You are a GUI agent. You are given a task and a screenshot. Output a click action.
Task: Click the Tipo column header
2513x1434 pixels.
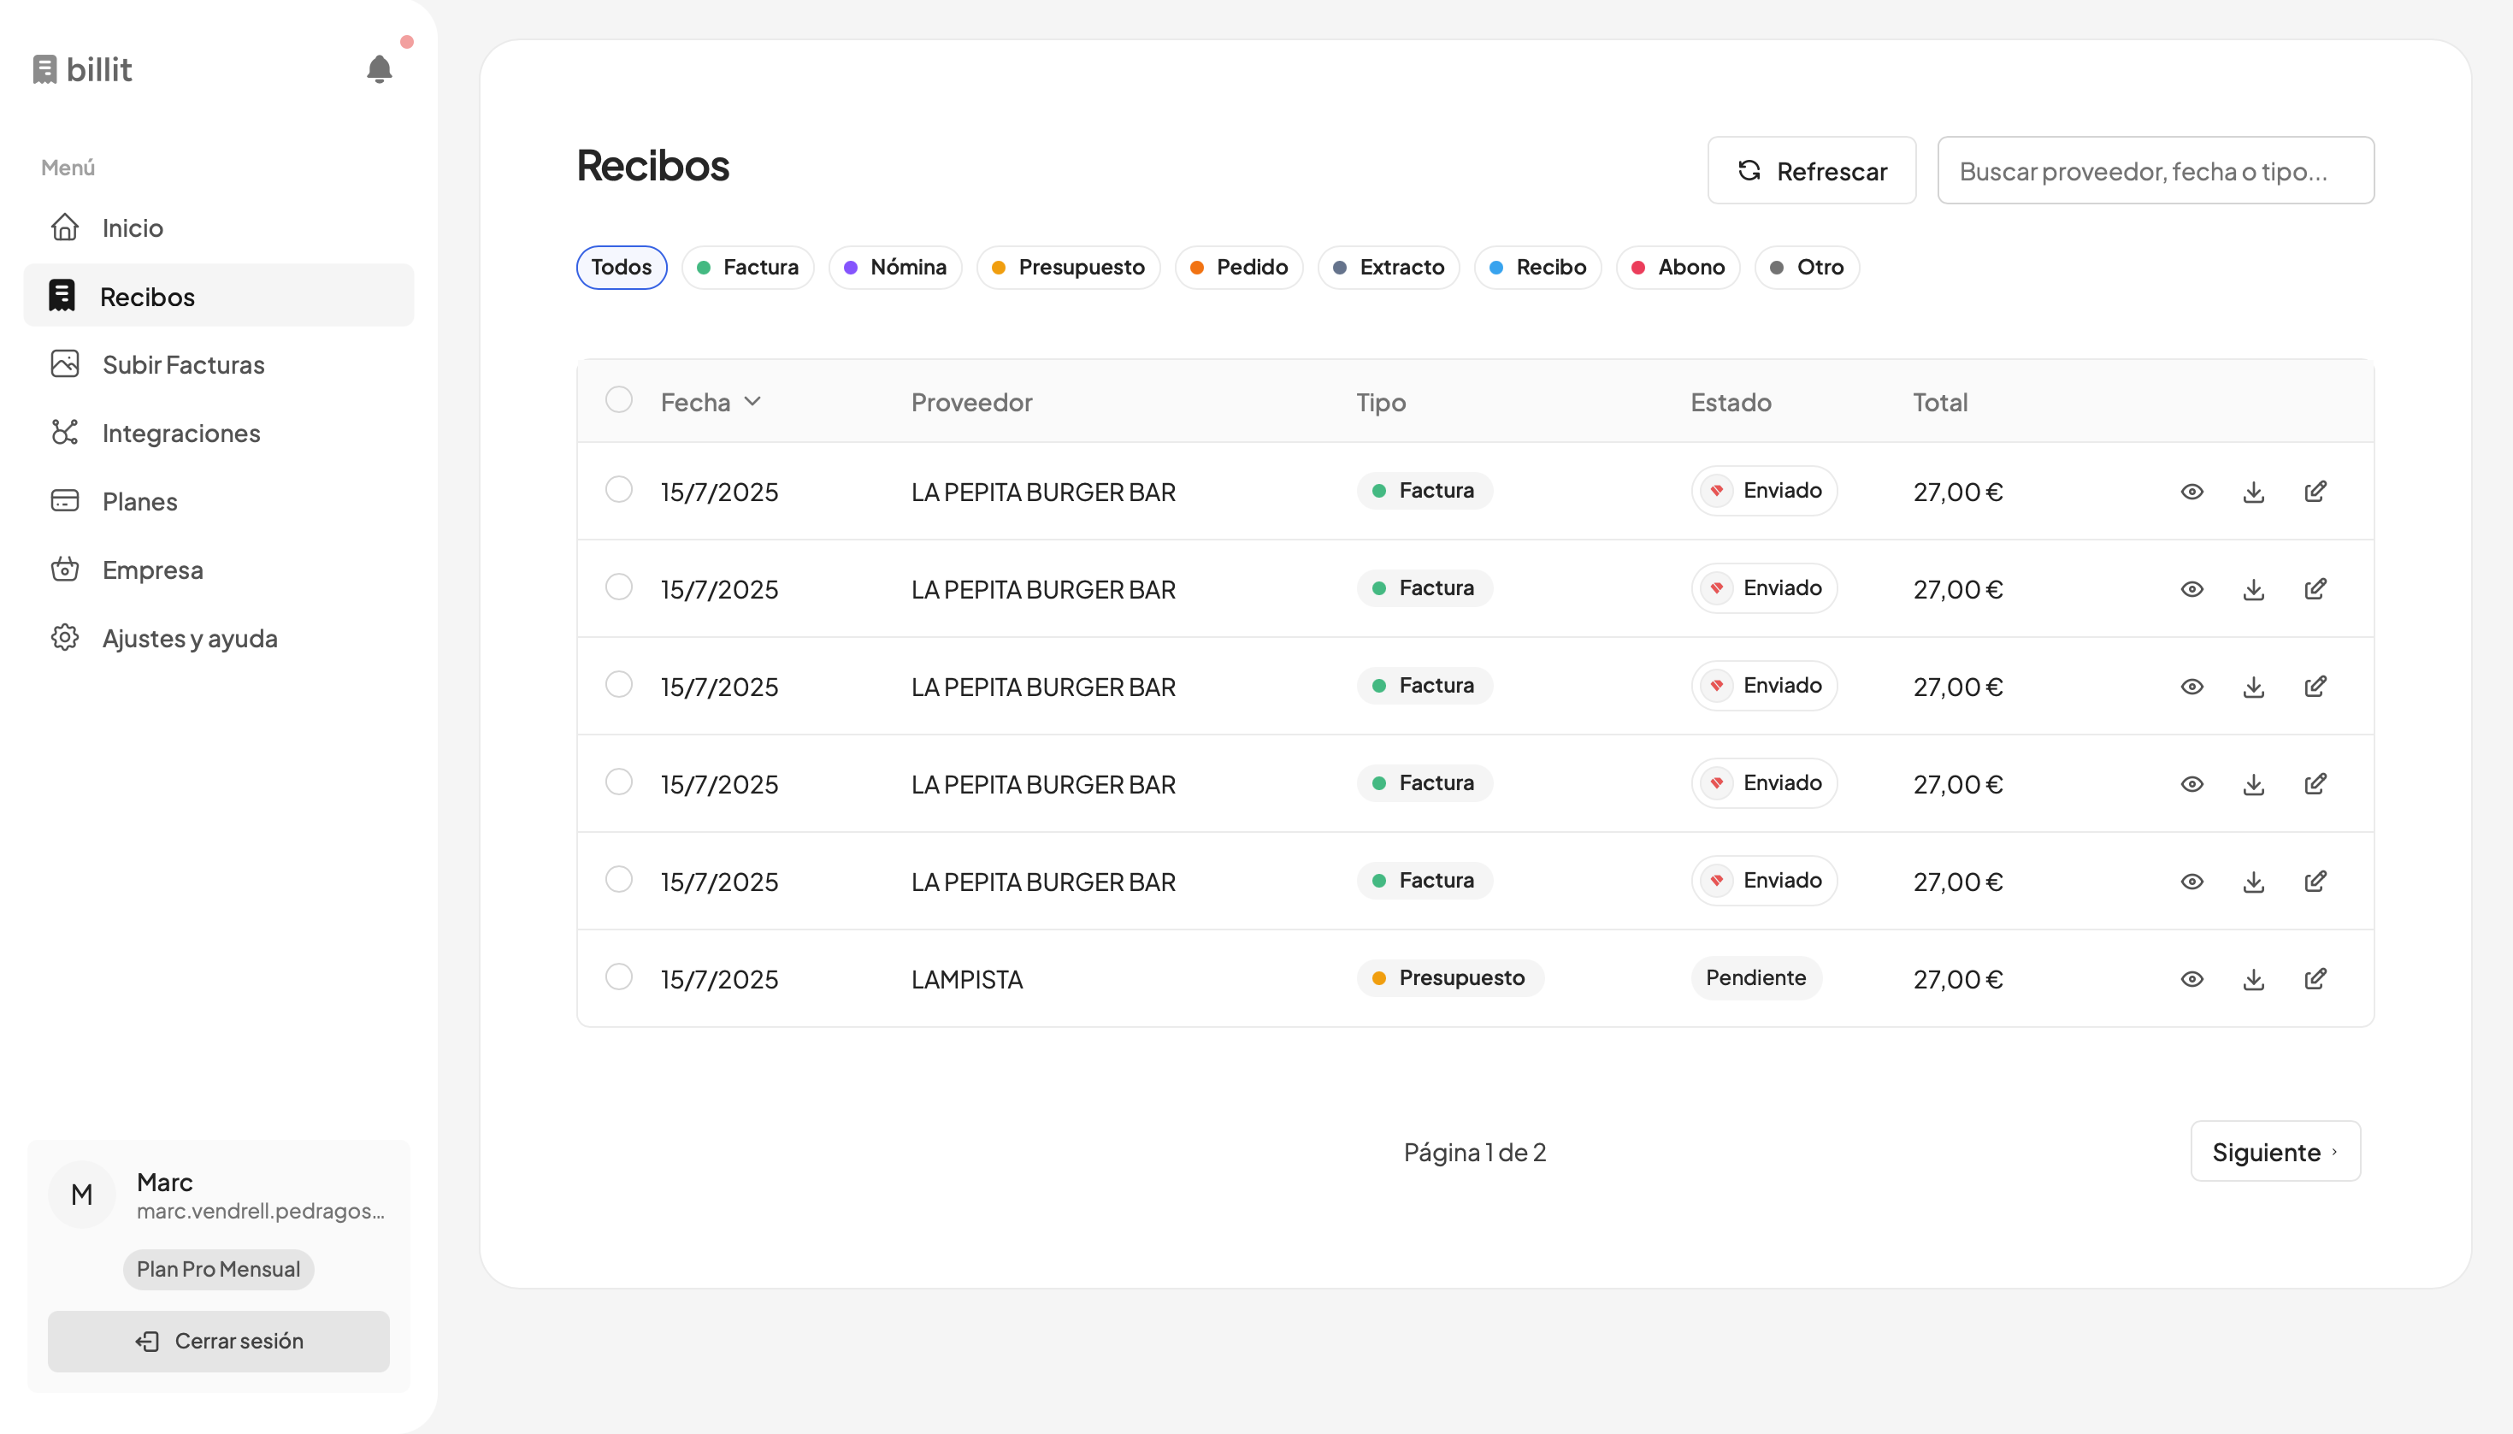pyautogui.click(x=1381, y=402)
